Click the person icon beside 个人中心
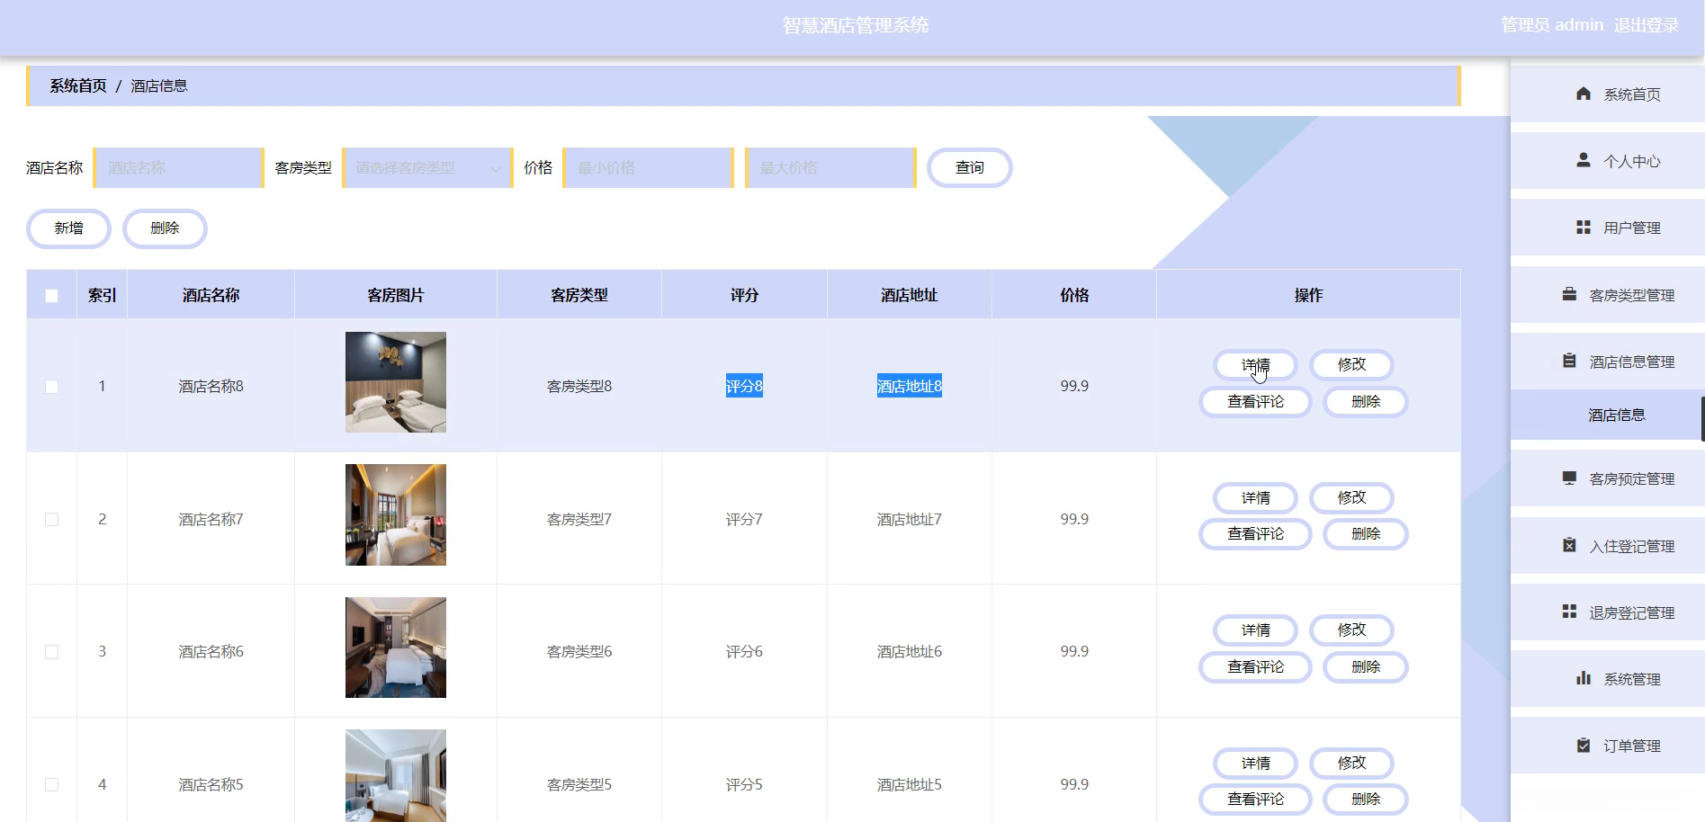Viewport: 1705px width, 822px height. pyautogui.click(x=1584, y=160)
